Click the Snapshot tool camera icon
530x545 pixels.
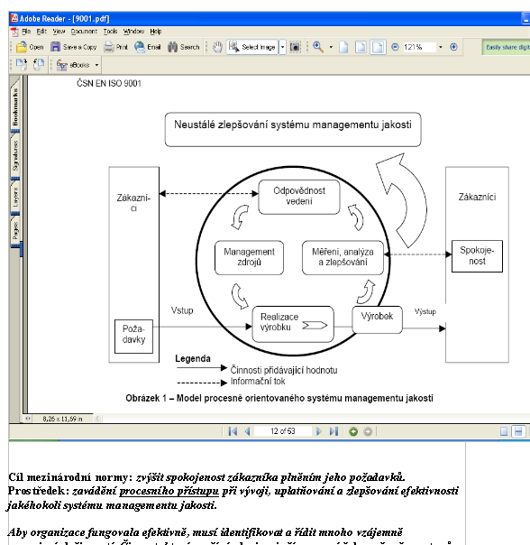click(295, 47)
